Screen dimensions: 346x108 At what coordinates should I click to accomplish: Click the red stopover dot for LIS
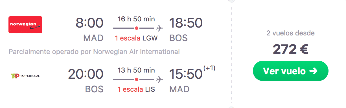137,79
